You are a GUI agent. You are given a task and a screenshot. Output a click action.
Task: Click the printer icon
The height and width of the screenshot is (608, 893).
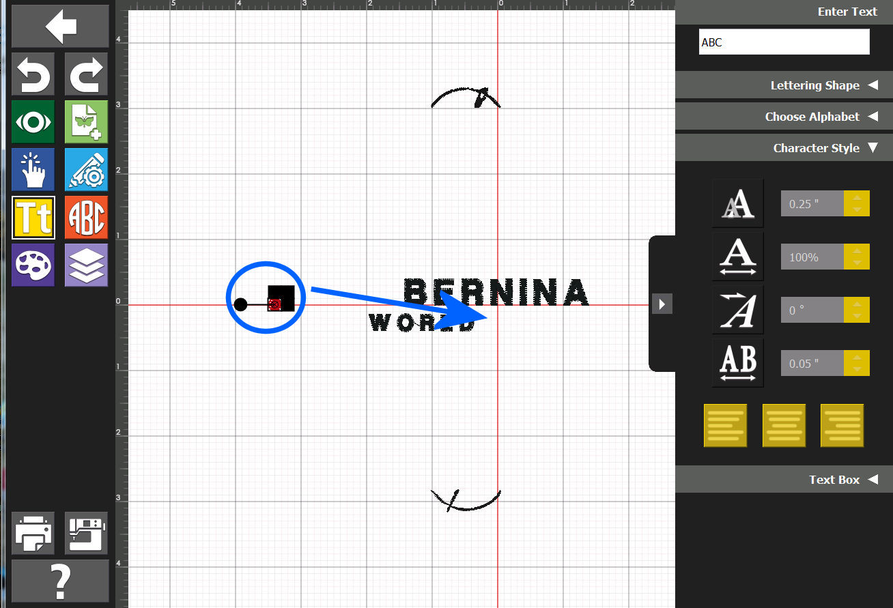33,533
